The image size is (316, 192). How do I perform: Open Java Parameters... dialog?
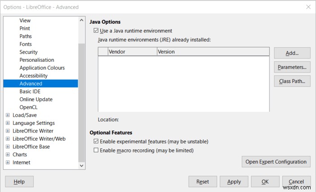pyautogui.click(x=292, y=67)
